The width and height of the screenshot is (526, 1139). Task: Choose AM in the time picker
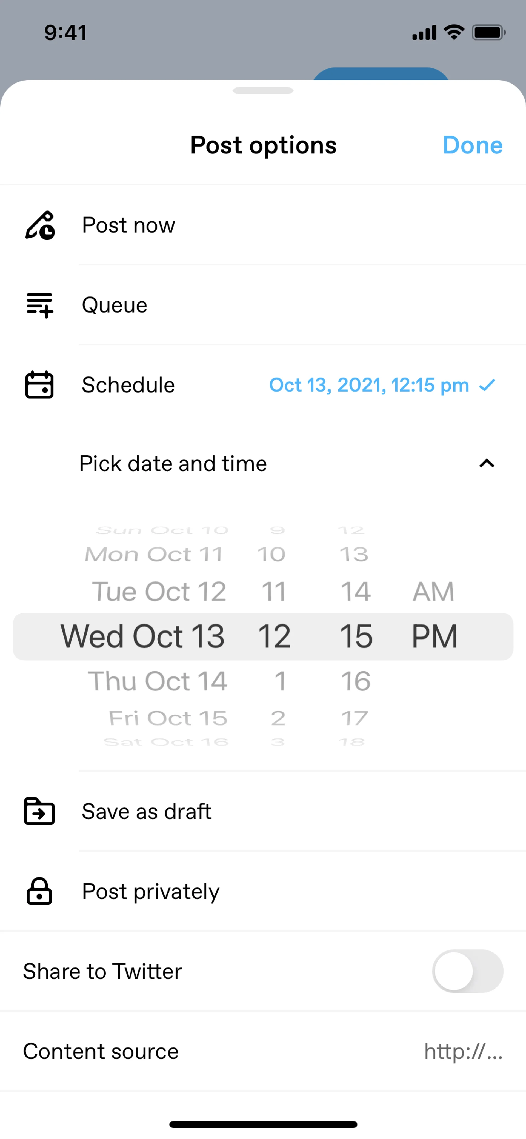coord(433,592)
